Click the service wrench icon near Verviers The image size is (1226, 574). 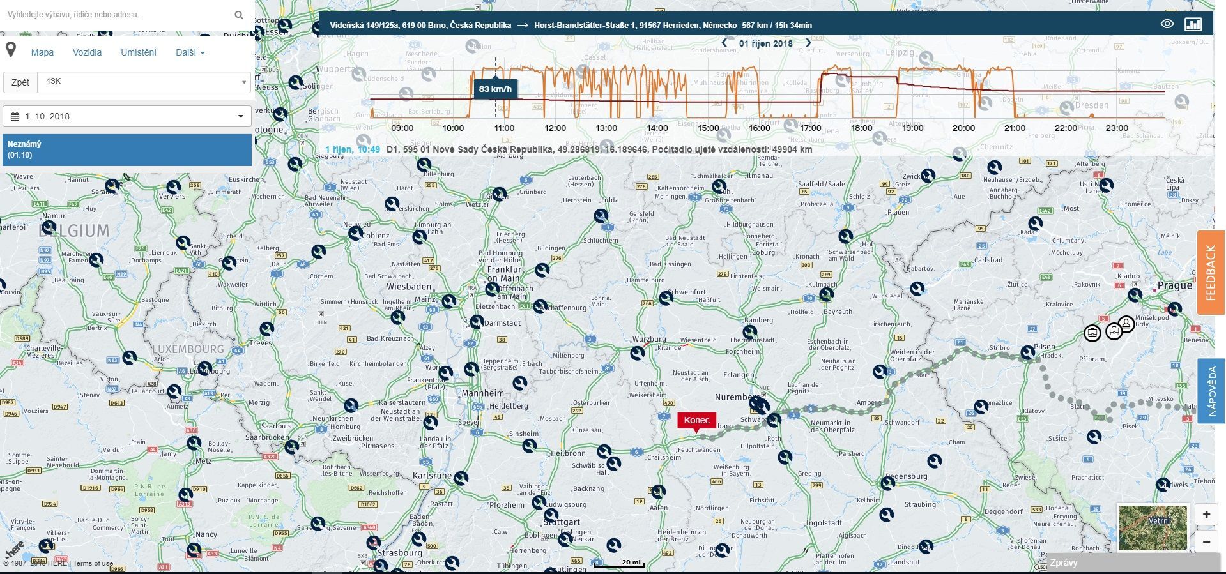tap(173, 187)
